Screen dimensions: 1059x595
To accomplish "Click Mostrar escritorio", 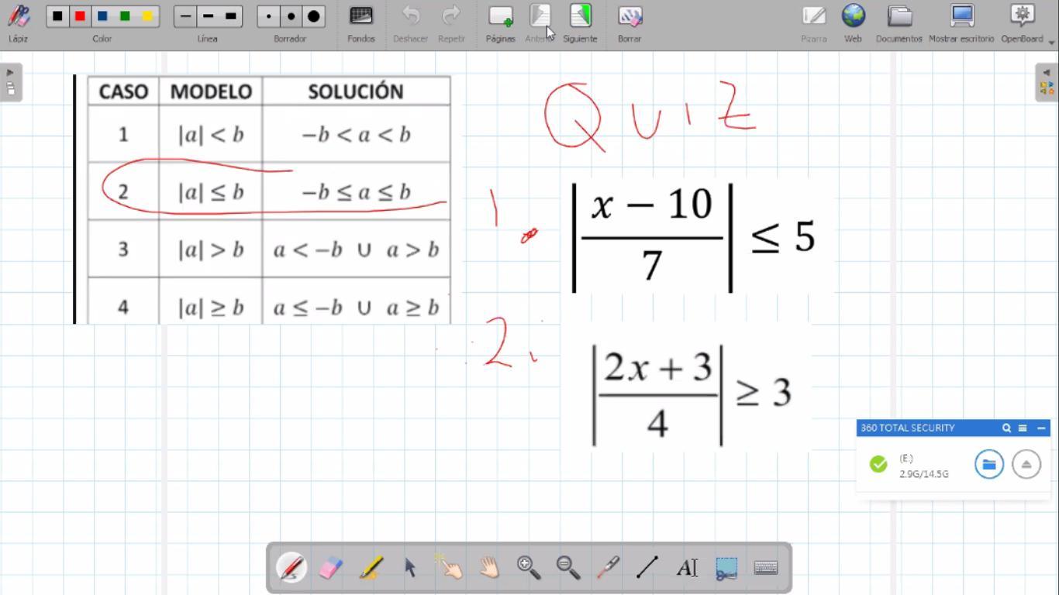I will (961, 23).
